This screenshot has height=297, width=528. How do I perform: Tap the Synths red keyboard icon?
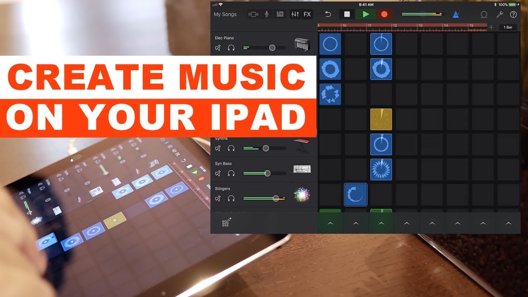302,145
